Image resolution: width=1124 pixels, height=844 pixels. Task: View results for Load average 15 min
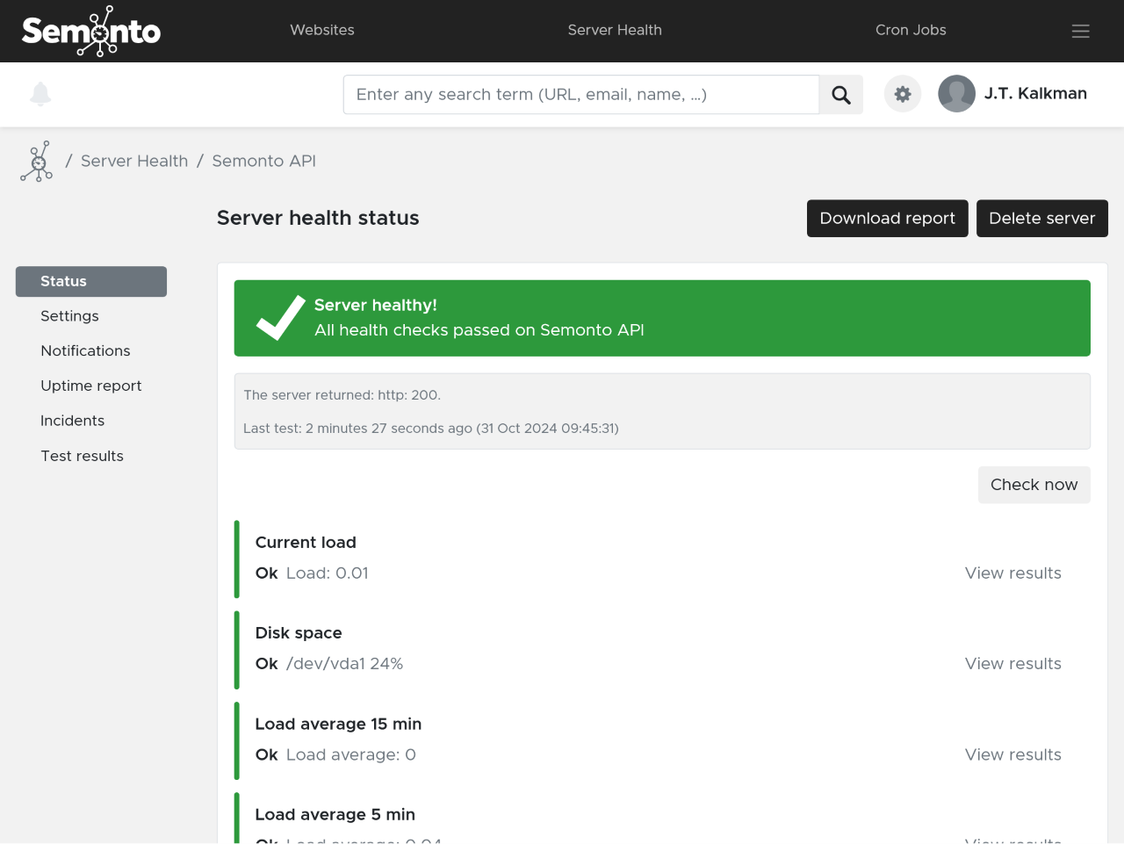point(1013,755)
